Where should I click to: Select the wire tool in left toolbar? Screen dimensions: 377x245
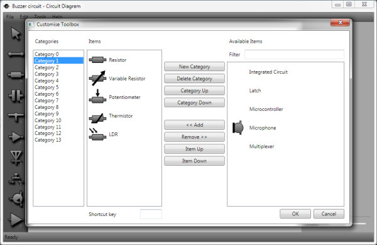(x=16, y=54)
